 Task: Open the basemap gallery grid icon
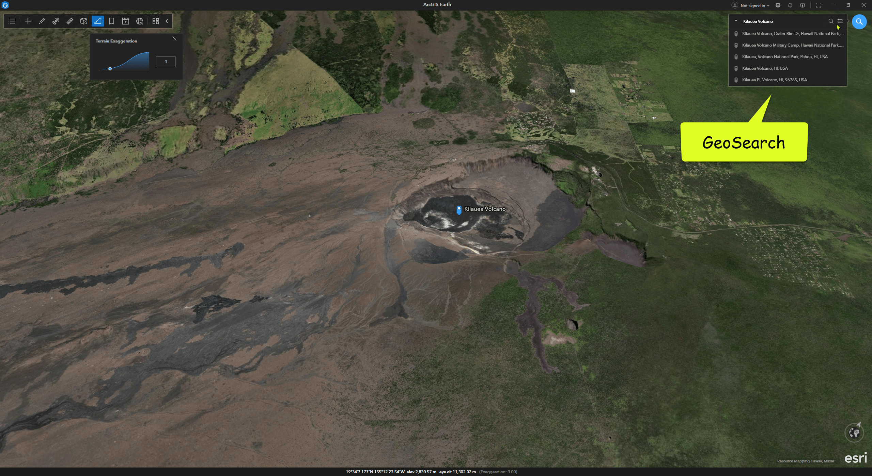156,21
